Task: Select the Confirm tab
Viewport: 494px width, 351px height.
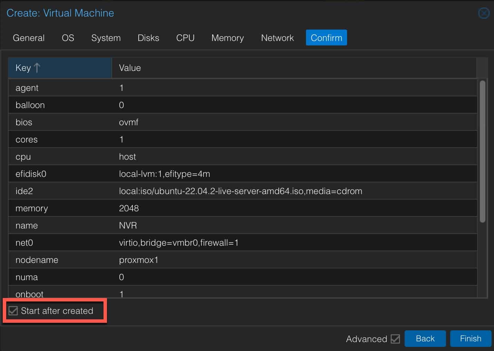Action: (326, 38)
